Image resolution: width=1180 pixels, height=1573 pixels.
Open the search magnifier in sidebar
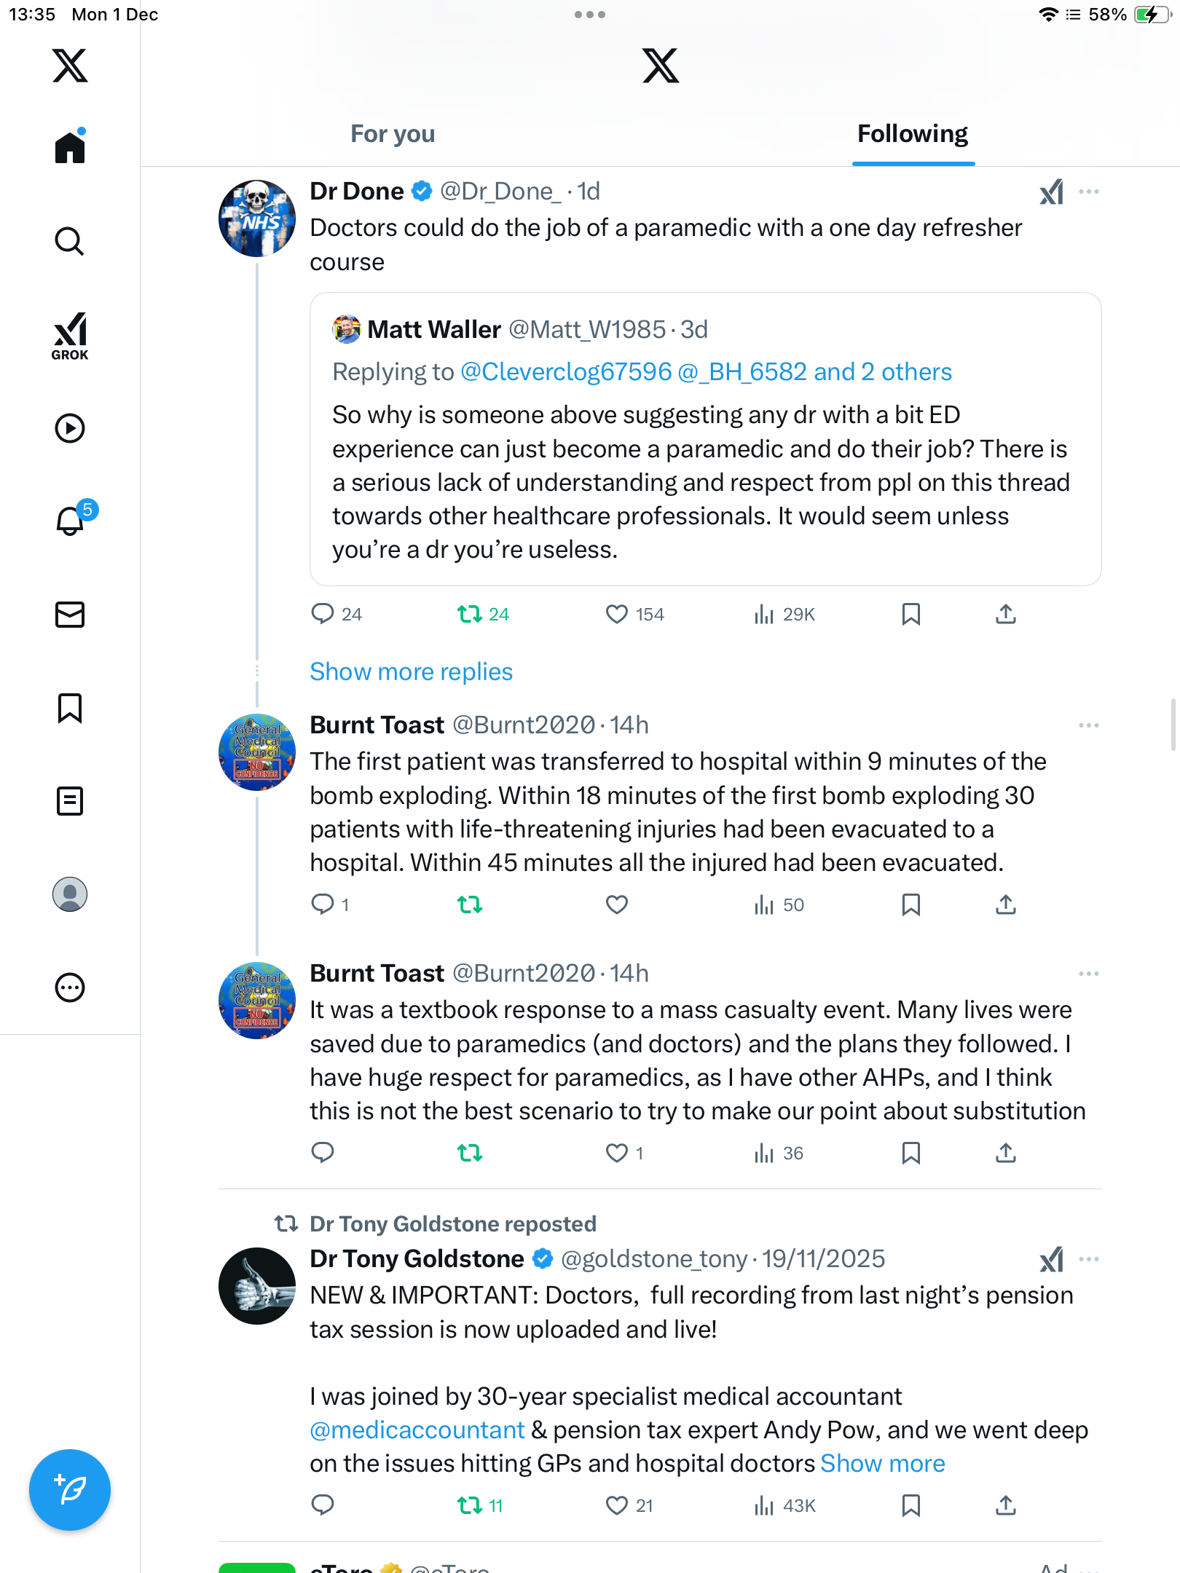(x=70, y=242)
